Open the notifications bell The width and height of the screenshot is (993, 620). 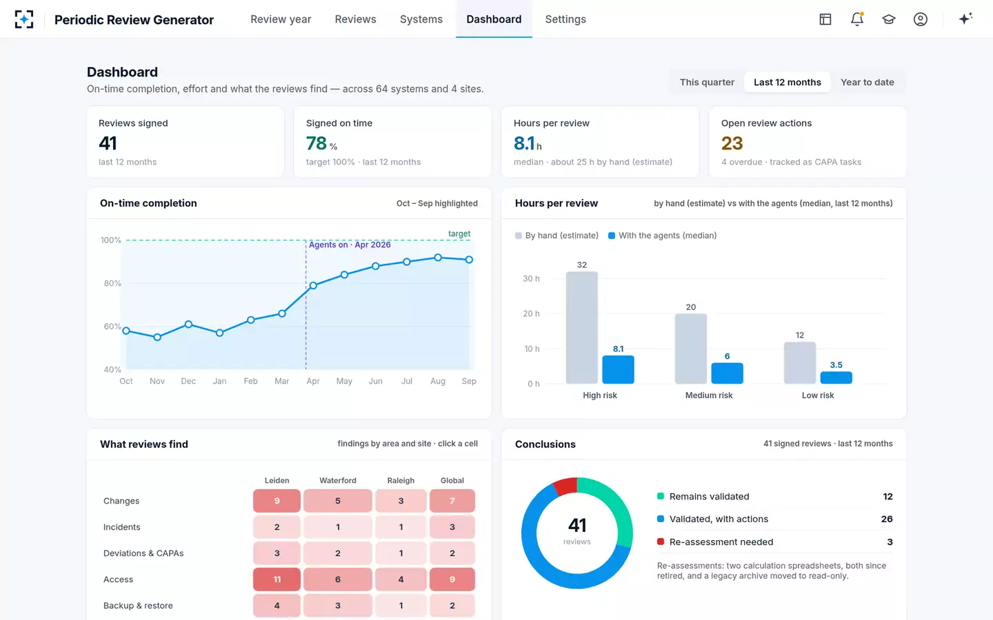pyautogui.click(x=857, y=19)
